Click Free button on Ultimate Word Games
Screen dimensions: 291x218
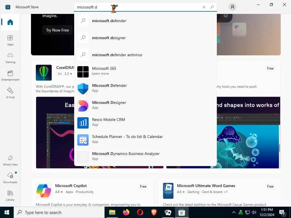(270, 186)
